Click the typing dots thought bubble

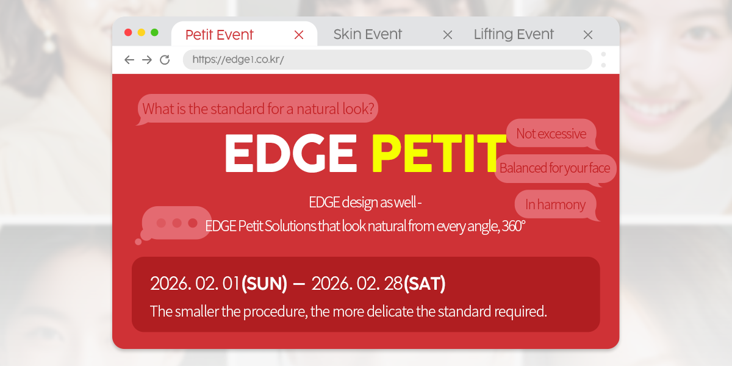point(176,223)
